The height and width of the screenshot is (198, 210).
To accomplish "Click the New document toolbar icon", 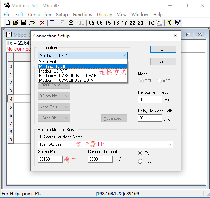I will click(x=7, y=22).
